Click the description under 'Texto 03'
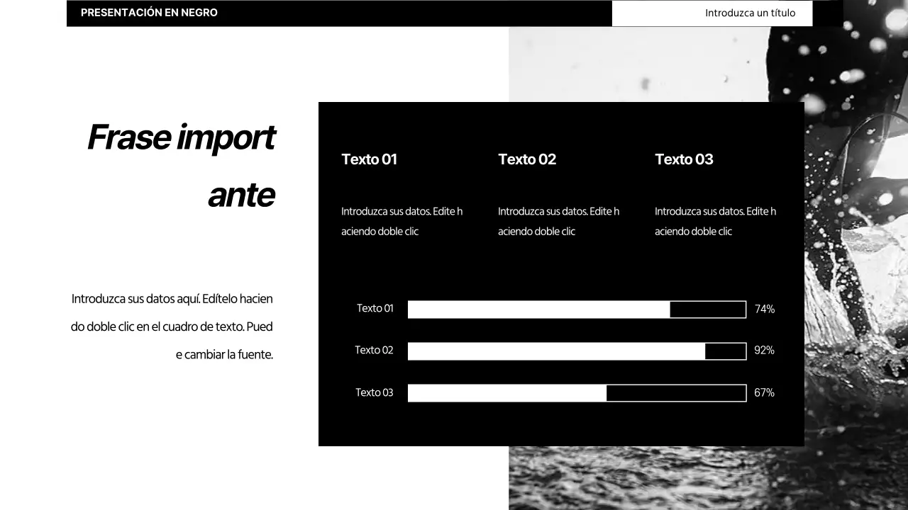 coord(715,220)
